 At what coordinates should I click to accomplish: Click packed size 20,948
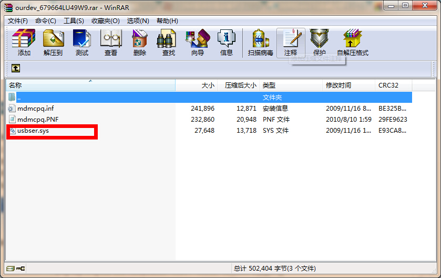pyautogui.click(x=247, y=120)
